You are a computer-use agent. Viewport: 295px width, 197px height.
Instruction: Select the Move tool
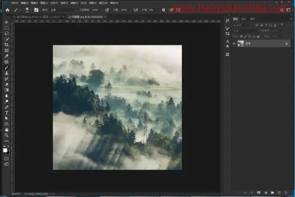6,22
